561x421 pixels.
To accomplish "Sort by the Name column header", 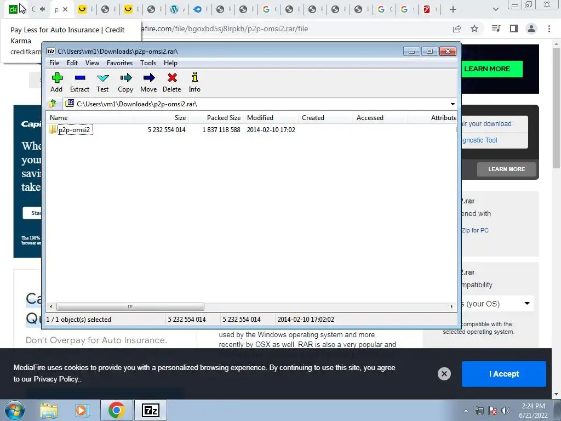I will tap(90, 118).
